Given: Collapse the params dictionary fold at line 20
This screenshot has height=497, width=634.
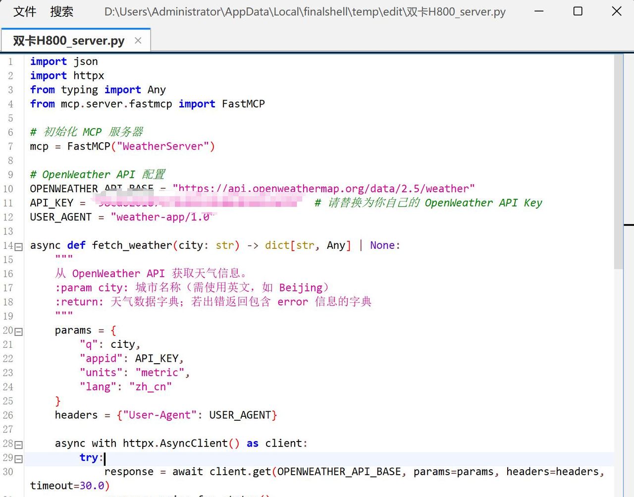Looking at the screenshot, I should pyautogui.click(x=19, y=331).
